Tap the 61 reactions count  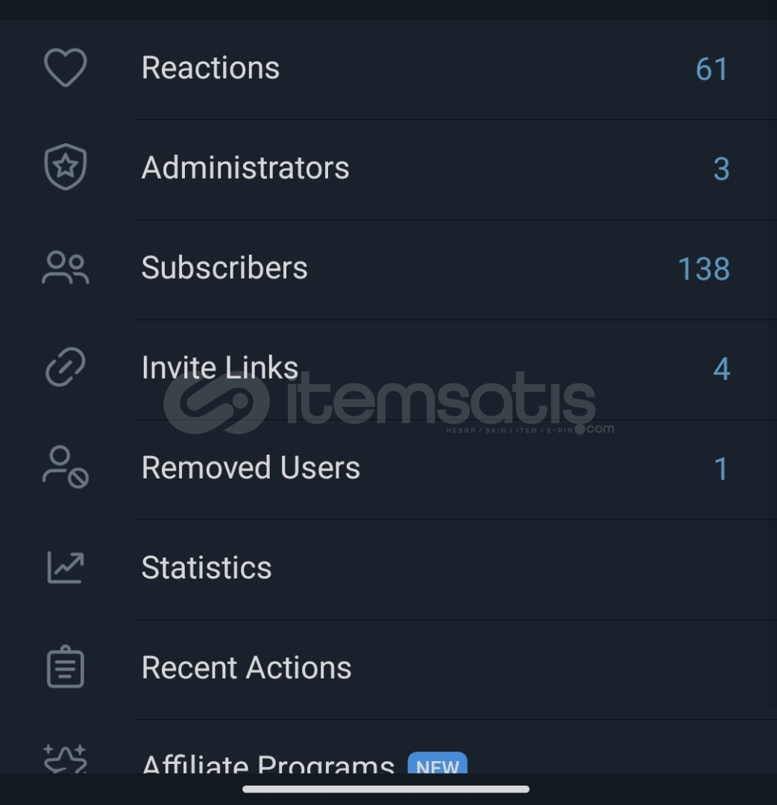[712, 69]
